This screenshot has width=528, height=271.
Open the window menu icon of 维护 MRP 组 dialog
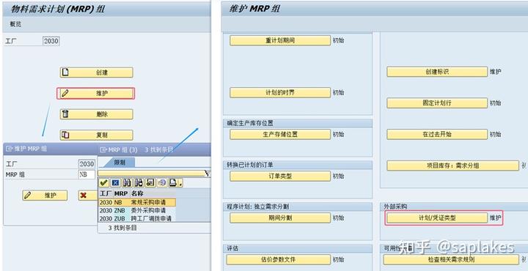point(9,148)
